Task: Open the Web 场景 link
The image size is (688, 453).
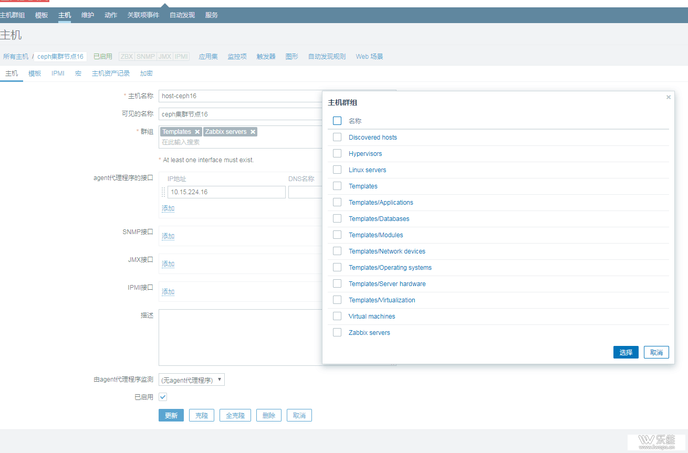Action: click(x=369, y=56)
